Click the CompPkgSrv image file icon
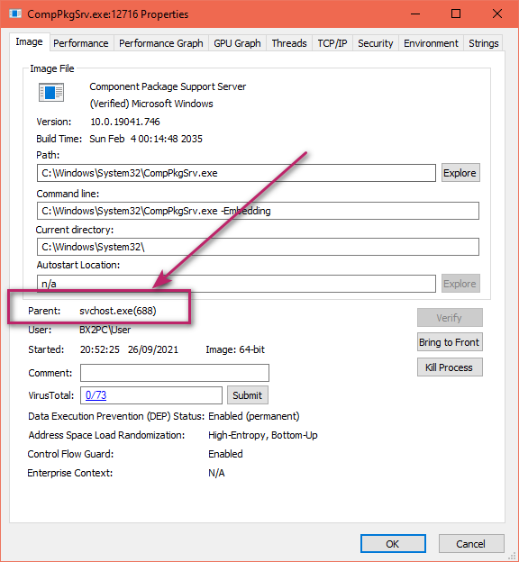 click(51, 93)
